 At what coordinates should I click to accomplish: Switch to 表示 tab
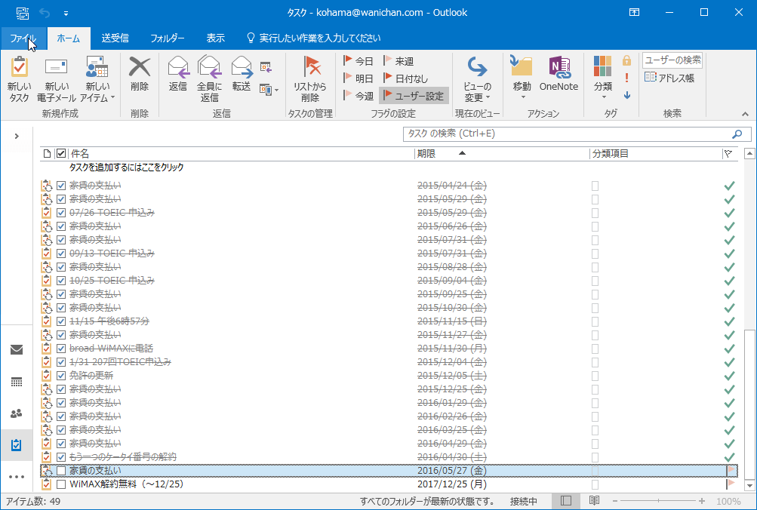[x=215, y=38]
